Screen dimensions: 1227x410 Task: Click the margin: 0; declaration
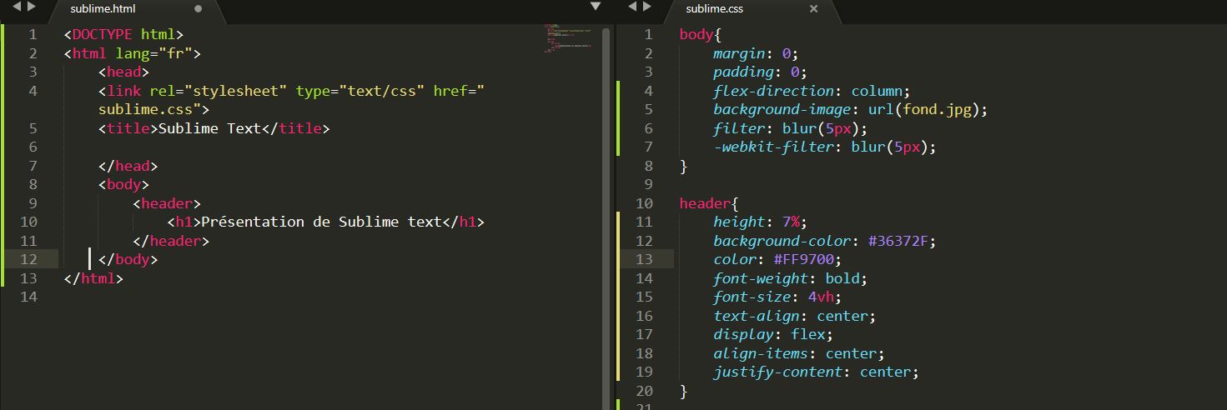coord(756,53)
